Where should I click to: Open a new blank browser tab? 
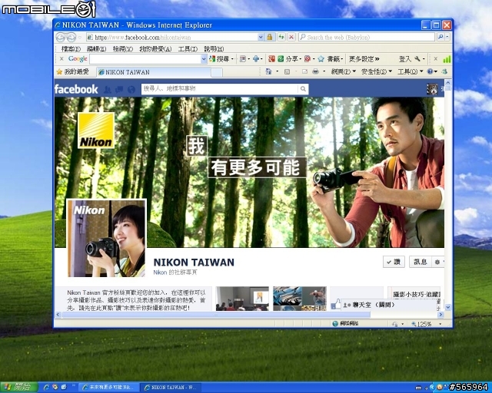coord(217,72)
